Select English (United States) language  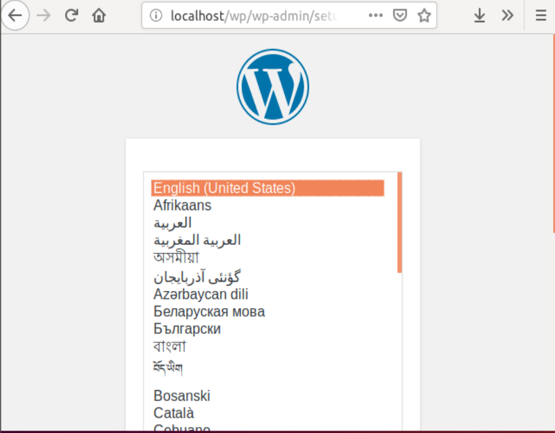pos(268,188)
